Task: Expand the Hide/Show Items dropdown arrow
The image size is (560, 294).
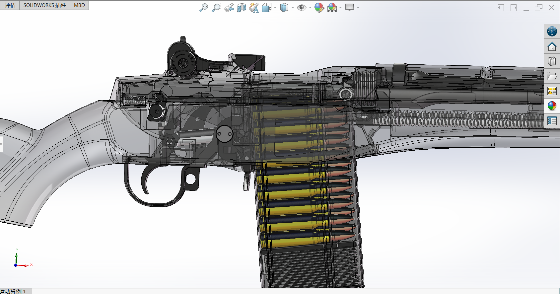Action: (310, 8)
